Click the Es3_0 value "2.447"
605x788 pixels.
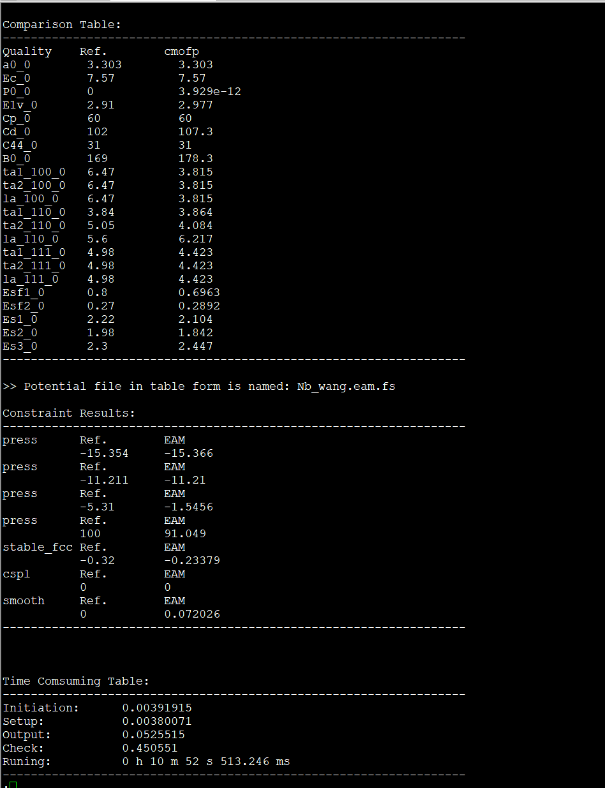tap(196, 346)
